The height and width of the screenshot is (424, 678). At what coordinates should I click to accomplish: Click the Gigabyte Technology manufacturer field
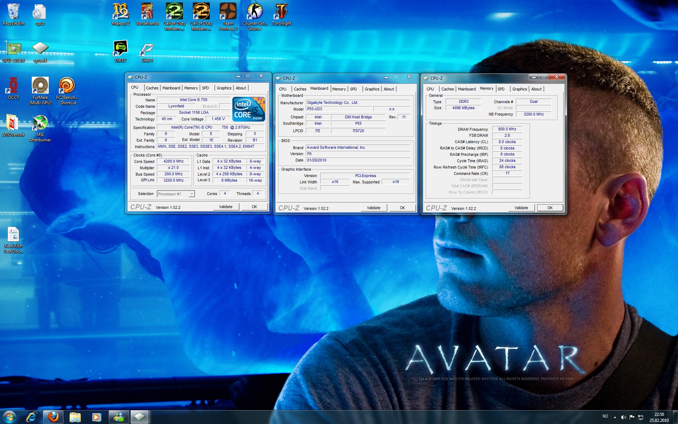pos(358,102)
